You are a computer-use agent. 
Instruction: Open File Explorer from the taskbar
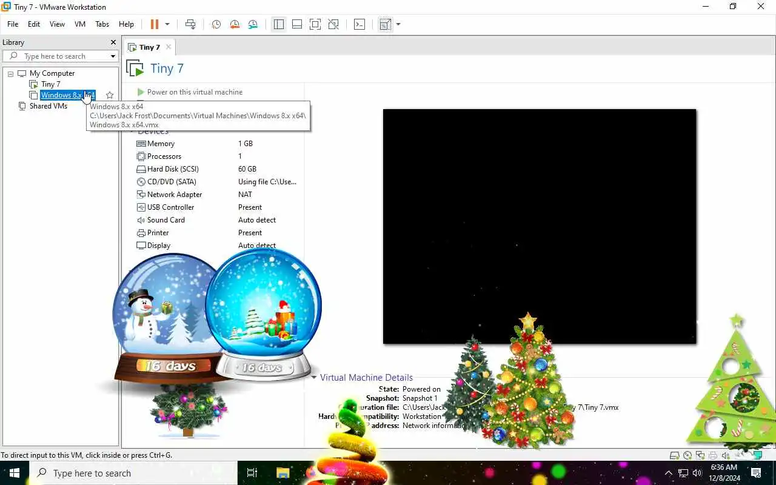[x=283, y=473]
